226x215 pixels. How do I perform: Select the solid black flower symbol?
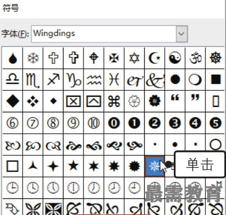tap(154, 101)
